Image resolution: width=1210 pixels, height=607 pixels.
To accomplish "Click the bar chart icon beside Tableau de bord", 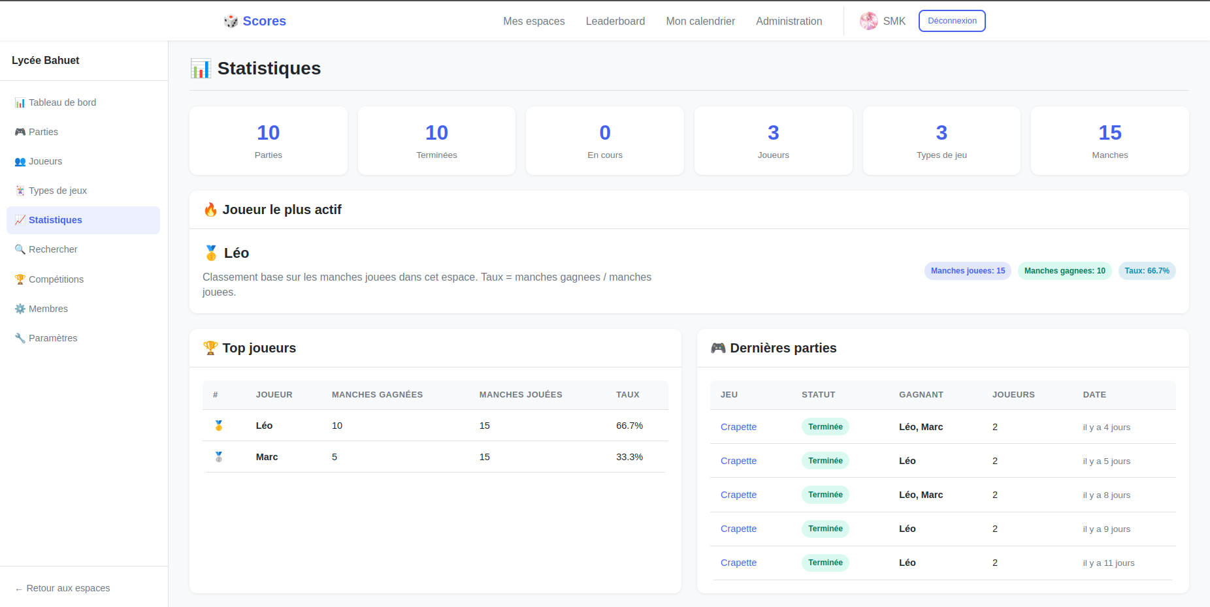I will coord(20,102).
